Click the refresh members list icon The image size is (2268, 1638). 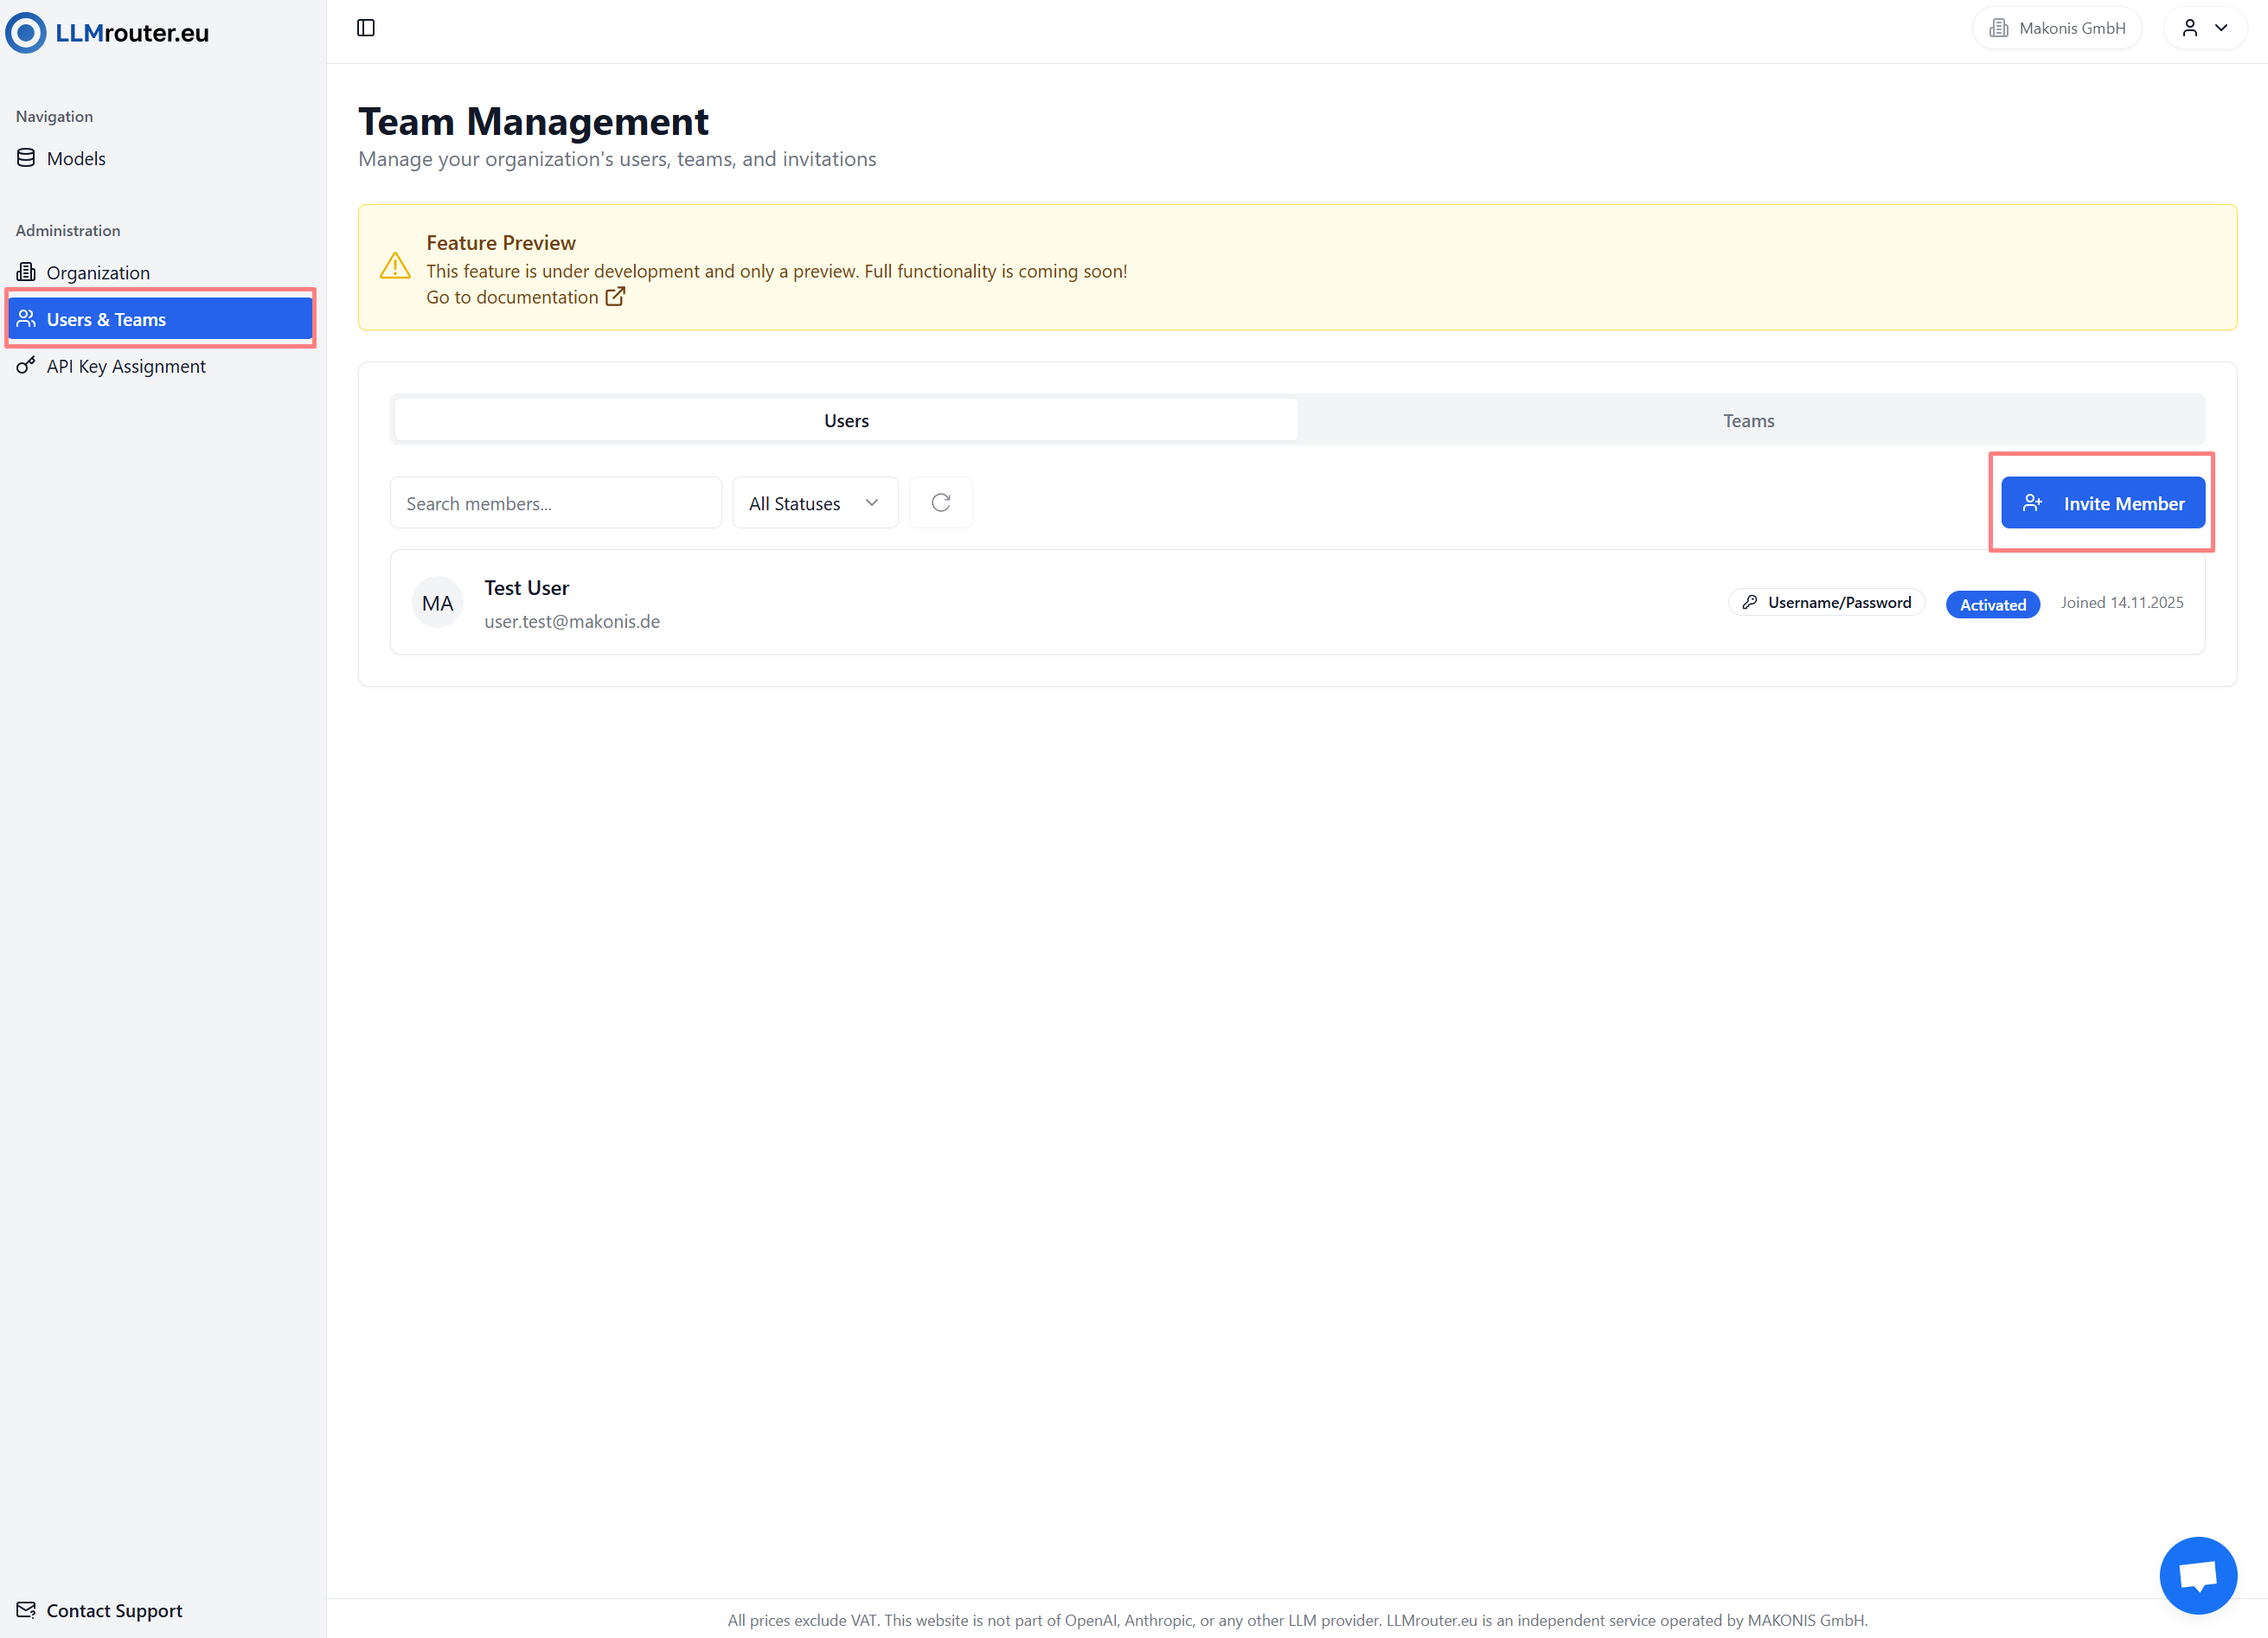(940, 503)
